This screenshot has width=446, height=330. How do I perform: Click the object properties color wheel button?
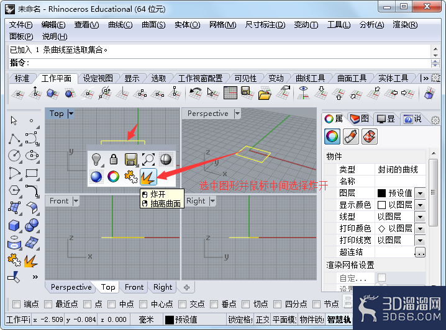pos(332,136)
